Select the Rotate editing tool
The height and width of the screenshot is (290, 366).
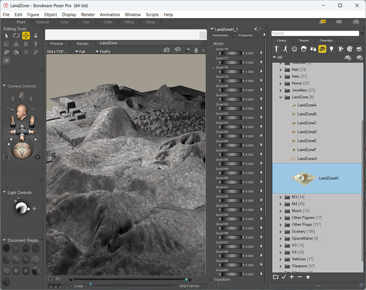(16, 36)
